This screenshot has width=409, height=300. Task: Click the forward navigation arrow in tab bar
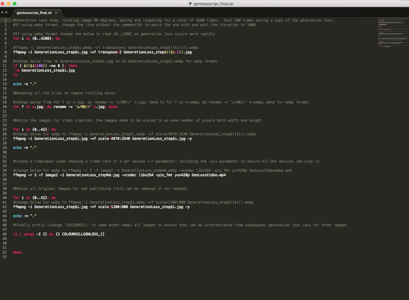tap(6, 12)
